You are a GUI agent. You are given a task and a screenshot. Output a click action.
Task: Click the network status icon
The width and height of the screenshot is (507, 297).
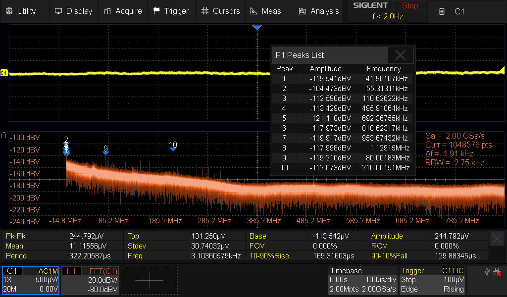pyautogui.click(x=497, y=271)
